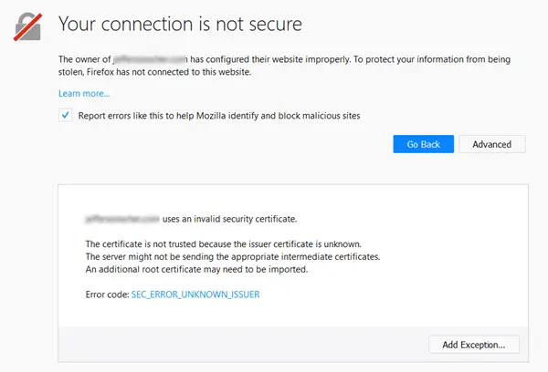
Task: Click the 'additional root certificate' line
Action: pos(196,269)
